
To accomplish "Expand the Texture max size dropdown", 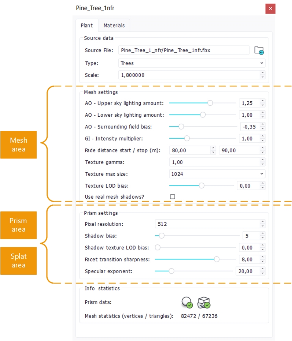I will click(x=217, y=174).
